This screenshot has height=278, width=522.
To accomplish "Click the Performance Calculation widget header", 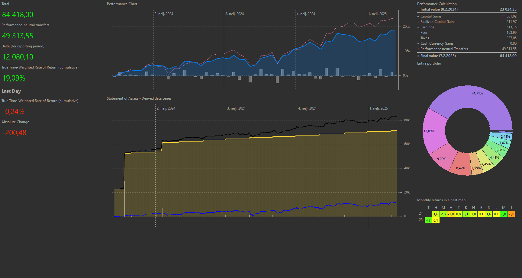I will [x=437, y=4].
